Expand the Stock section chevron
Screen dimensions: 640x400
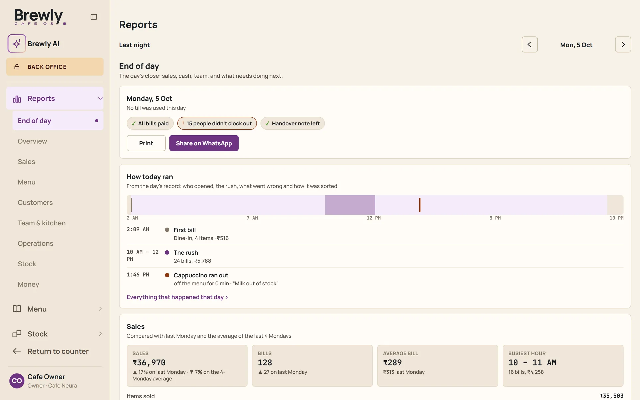[x=100, y=334]
